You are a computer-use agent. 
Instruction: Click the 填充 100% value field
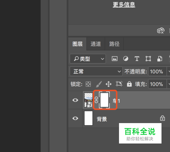pyautogui.click(x=157, y=84)
